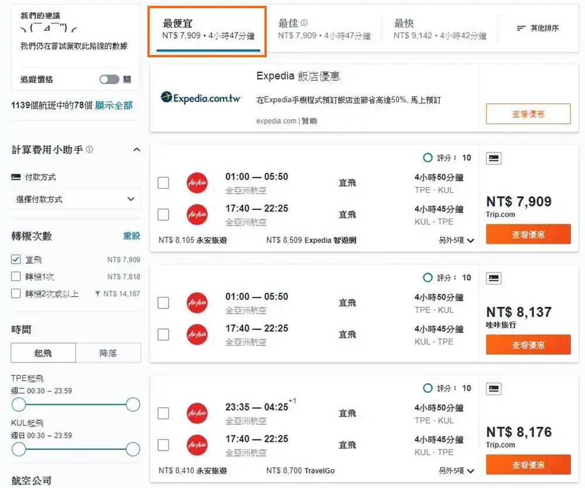Image resolution: width=585 pixels, height=488 pixels.
Task: Click the 23:35 — 04:25 flight time
Action: (257, 407)
